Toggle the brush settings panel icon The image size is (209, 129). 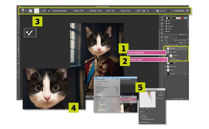point(31,11)
